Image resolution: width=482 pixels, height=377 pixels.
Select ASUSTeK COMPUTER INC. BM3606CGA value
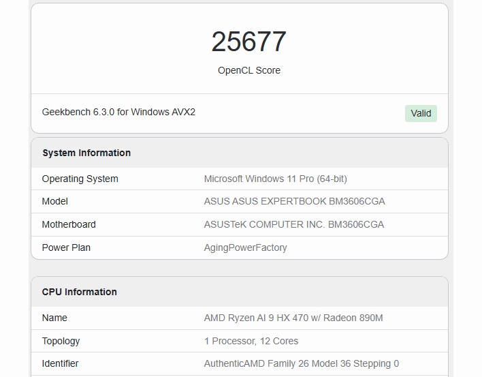pyautogui.click(x=294, y=225)
